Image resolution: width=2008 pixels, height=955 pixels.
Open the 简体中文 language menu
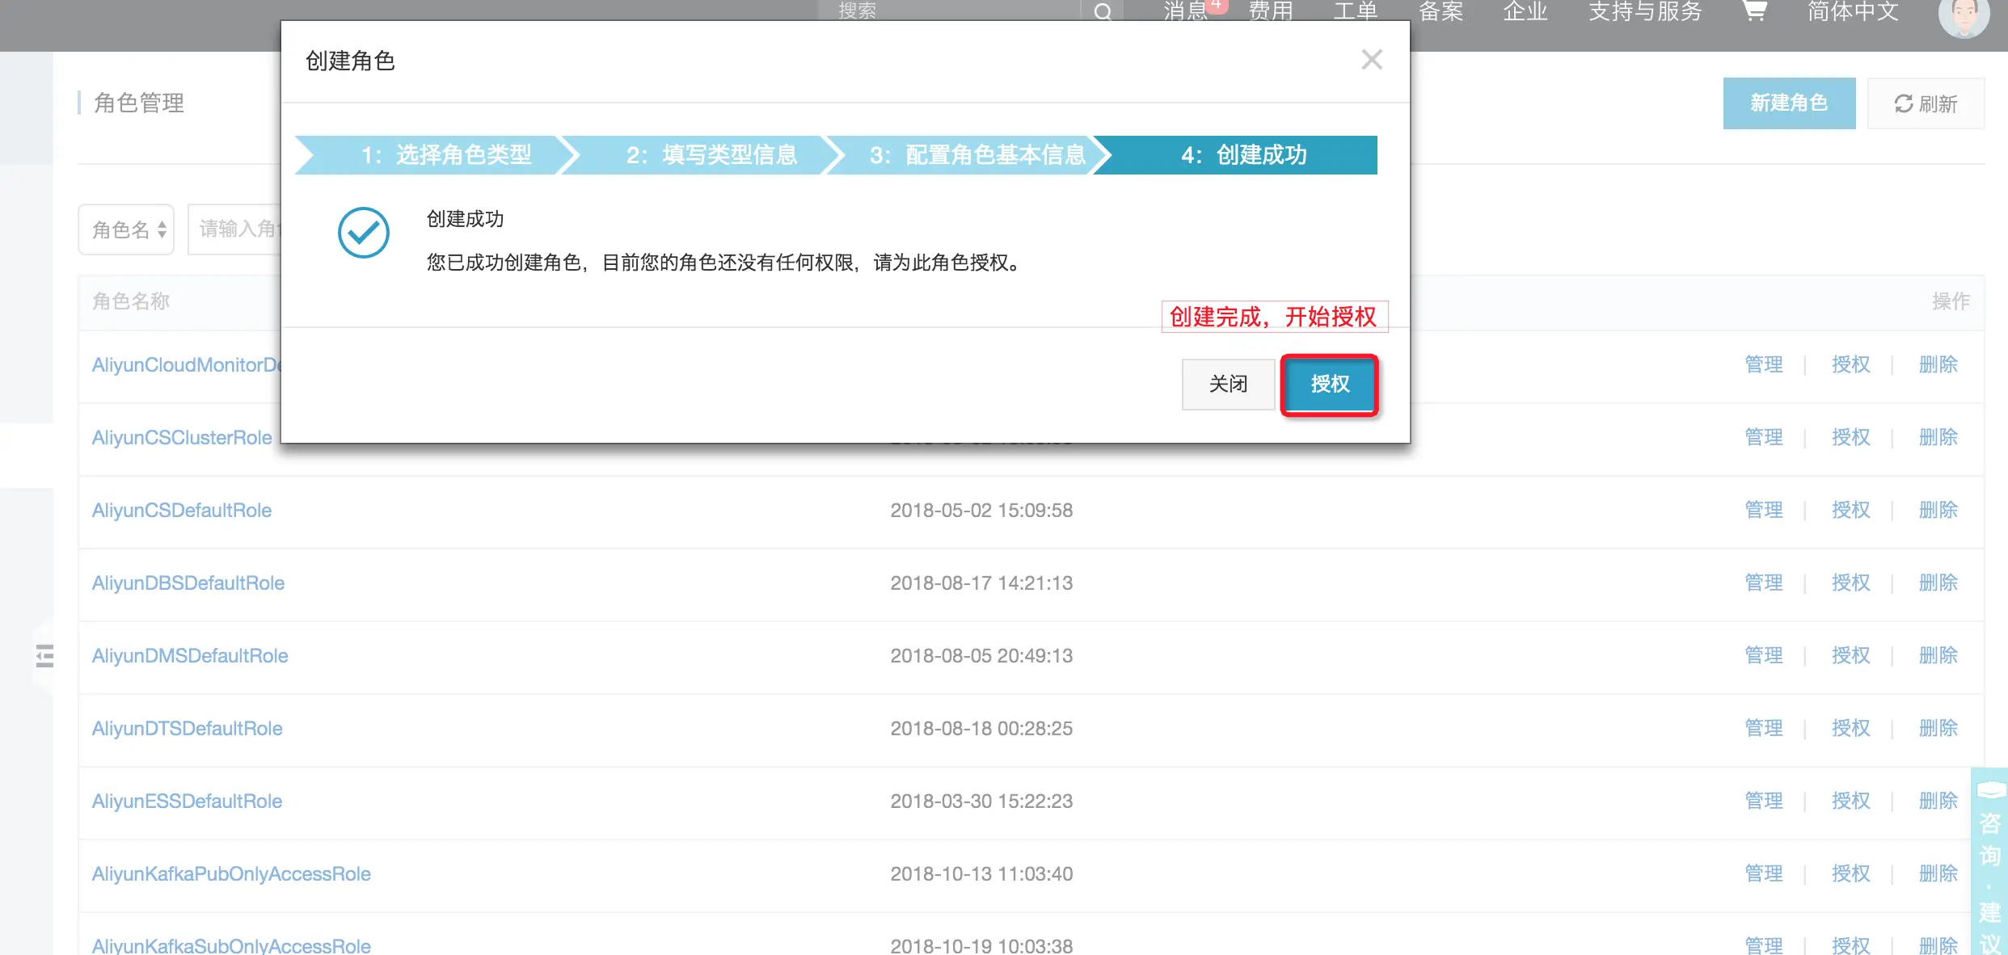(x=1853, y=11)
